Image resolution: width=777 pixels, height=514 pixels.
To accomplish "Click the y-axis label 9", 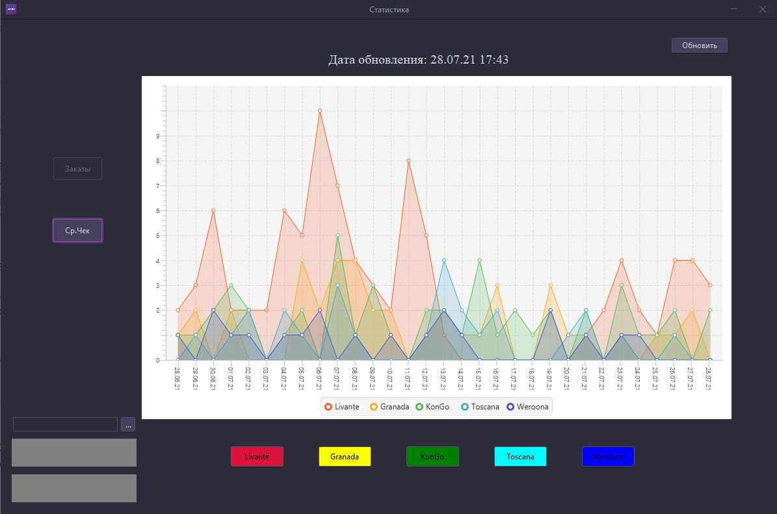I will (x=158, y=136).
